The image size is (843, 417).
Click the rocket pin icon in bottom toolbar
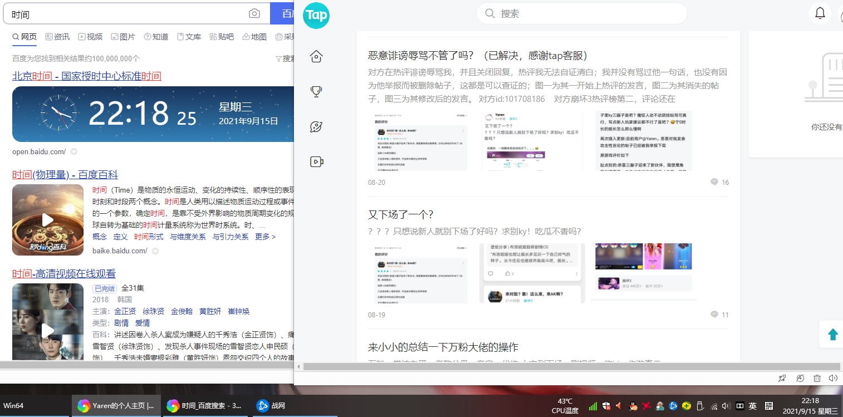click(782, 378)
